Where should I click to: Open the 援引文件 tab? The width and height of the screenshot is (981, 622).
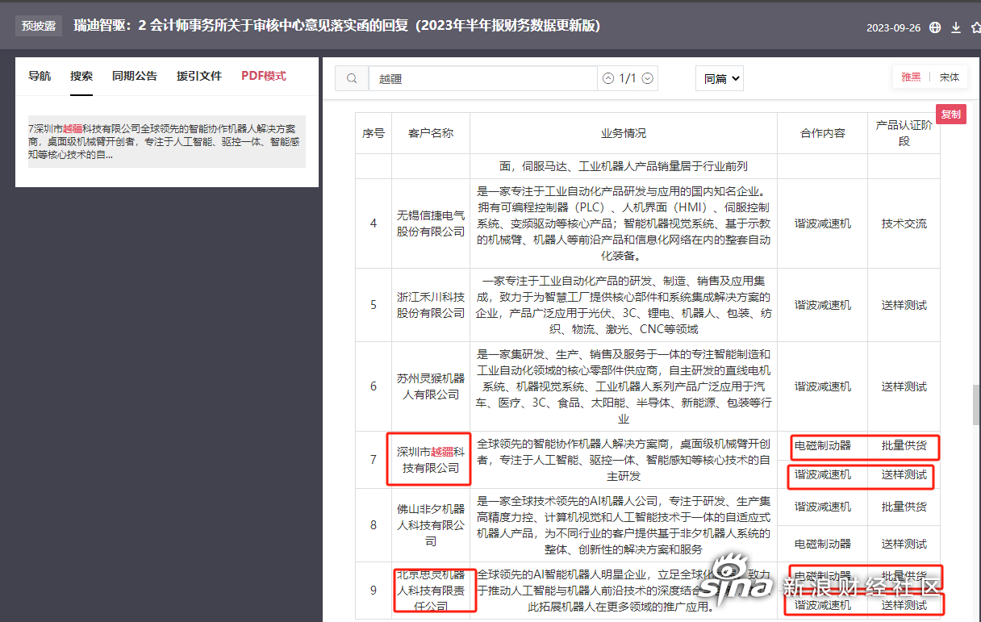[199, 76]
